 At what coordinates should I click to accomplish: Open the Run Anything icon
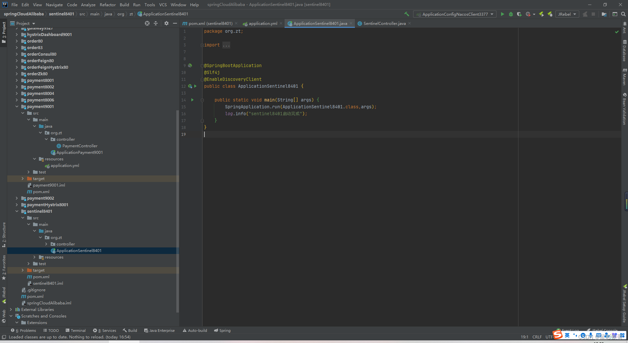tap(615, 14)
